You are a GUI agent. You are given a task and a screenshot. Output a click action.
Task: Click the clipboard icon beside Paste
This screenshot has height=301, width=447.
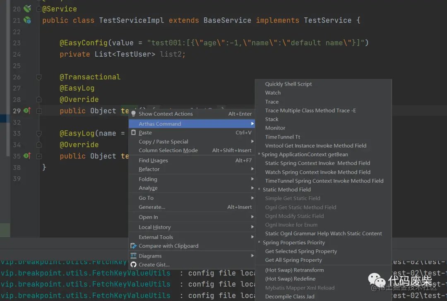pos(133,132)
